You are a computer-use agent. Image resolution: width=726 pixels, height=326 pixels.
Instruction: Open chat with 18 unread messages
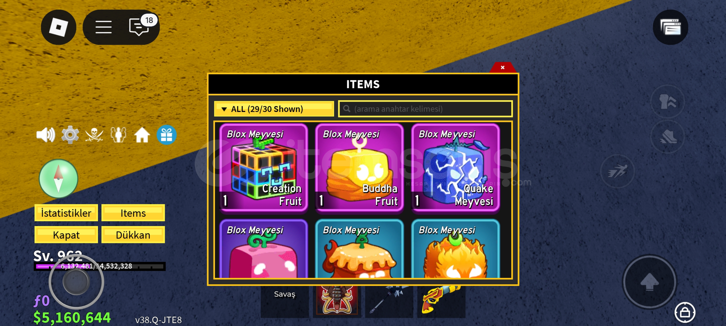pyautogui.click(x=139, y=27)
